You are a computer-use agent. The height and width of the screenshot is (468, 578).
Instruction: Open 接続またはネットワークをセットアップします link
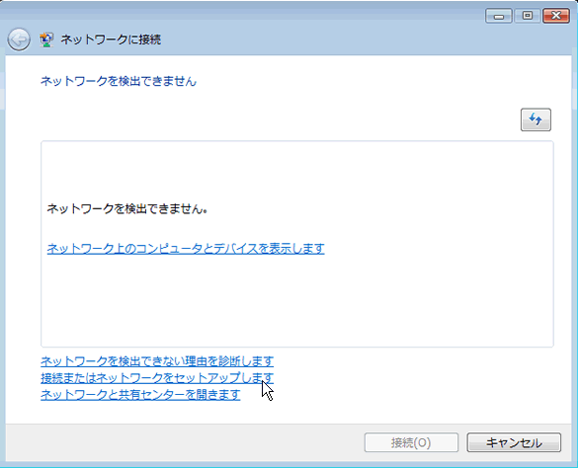157,378
